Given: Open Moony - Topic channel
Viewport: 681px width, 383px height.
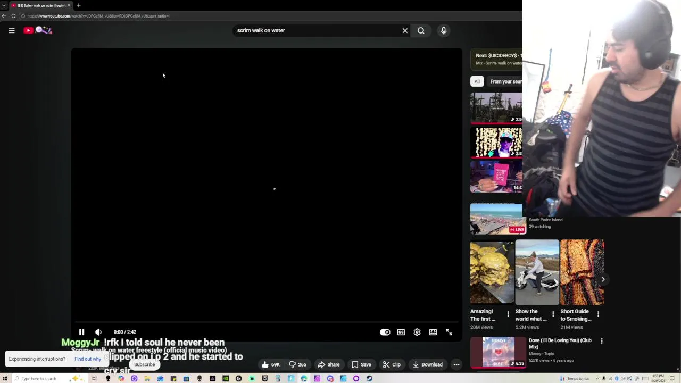Looking at the screenshot, I should click(542, 353).
